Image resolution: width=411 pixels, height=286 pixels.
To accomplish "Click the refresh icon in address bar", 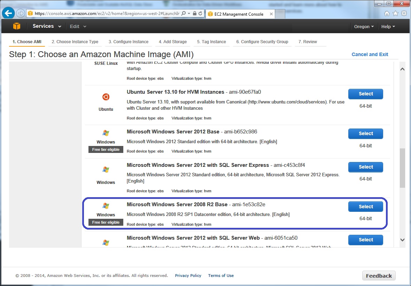I will pos(201,14).
